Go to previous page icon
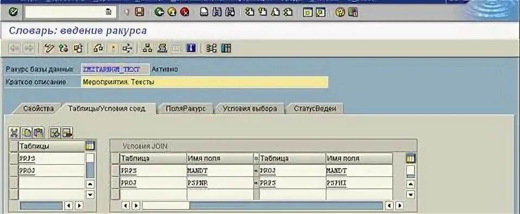The width and height of the screenshot is (520, 214). [x=262, y=12]
